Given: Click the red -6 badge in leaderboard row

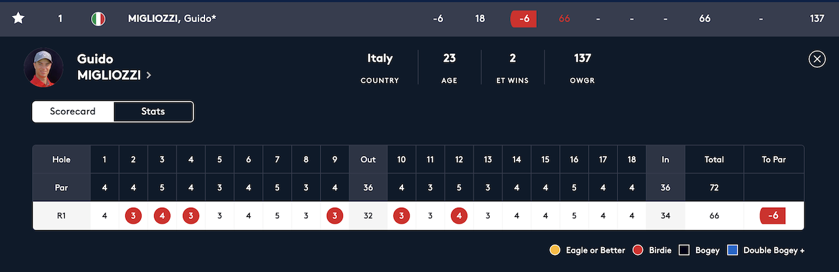Looking at the screenshot, I should click(524, 18).
